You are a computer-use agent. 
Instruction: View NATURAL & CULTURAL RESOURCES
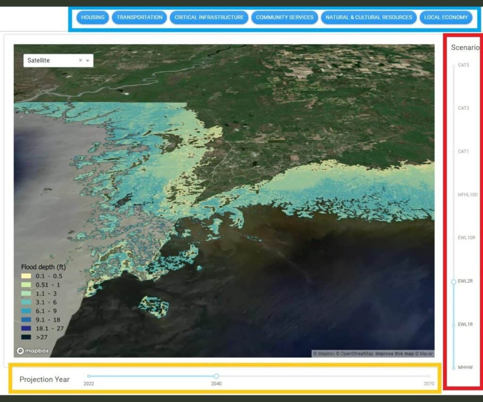click(368, 17)
